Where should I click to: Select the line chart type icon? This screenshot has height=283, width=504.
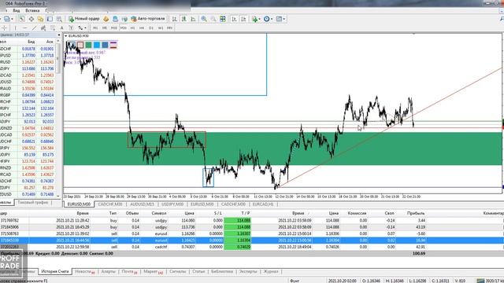pyautogui.click(x=193, y=19)
